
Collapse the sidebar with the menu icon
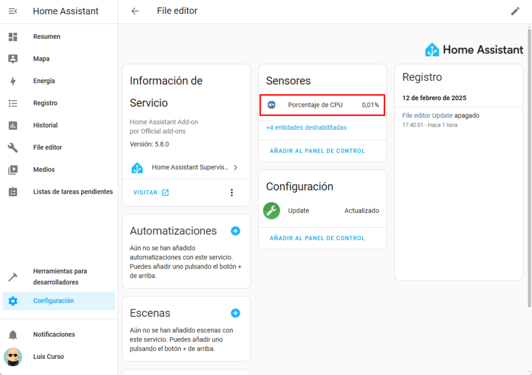(x=13, y=11)
